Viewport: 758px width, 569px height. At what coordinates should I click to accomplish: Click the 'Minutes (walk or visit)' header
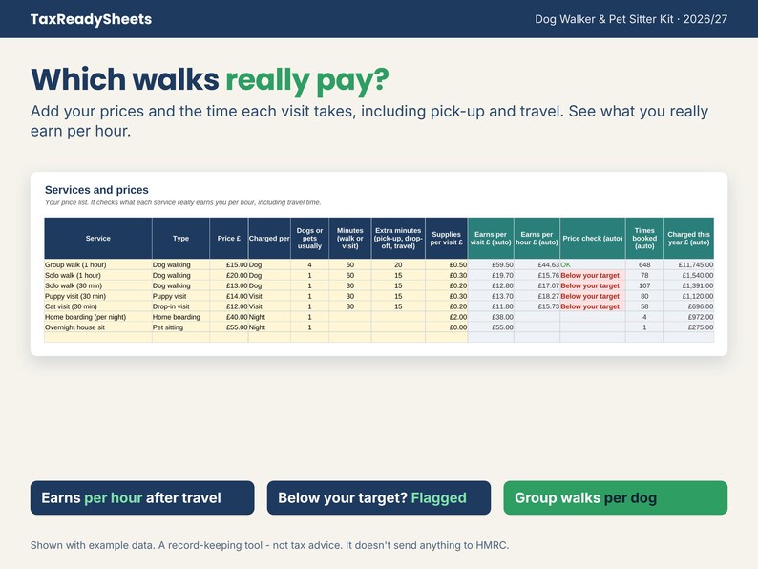pyautogui.click(x=350, y=239)
